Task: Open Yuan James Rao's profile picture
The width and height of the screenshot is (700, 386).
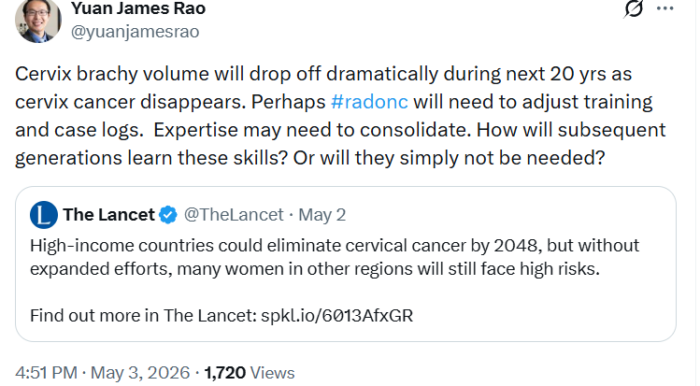Action: (x=38, y=20)
